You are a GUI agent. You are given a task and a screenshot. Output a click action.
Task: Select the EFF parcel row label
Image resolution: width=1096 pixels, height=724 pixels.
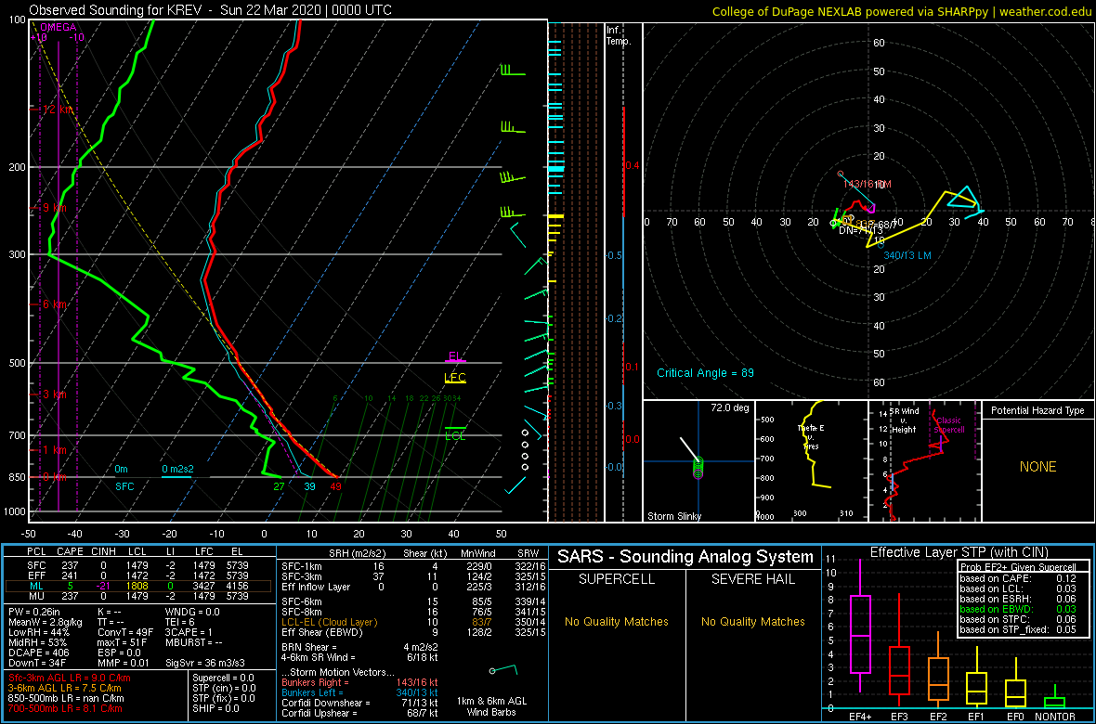coord(35,575)
